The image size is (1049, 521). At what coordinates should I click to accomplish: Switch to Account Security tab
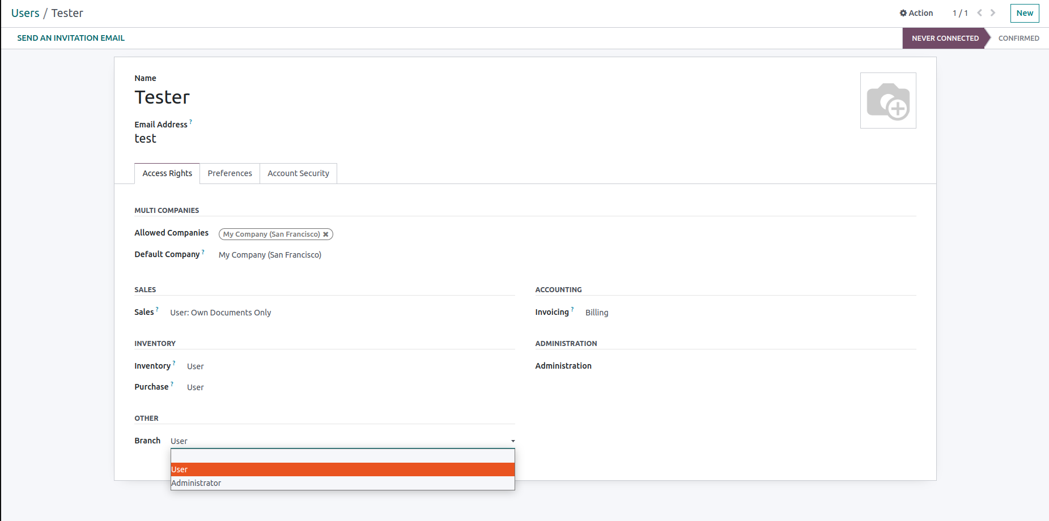point(298,173)
